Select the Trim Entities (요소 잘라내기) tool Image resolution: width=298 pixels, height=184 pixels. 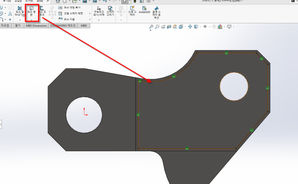(x=19, y=10)
